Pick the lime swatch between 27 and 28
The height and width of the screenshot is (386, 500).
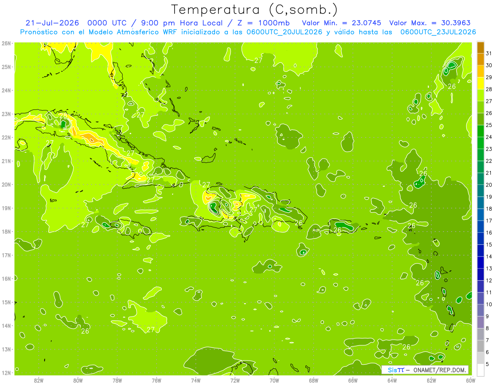[x=480, y=95]
